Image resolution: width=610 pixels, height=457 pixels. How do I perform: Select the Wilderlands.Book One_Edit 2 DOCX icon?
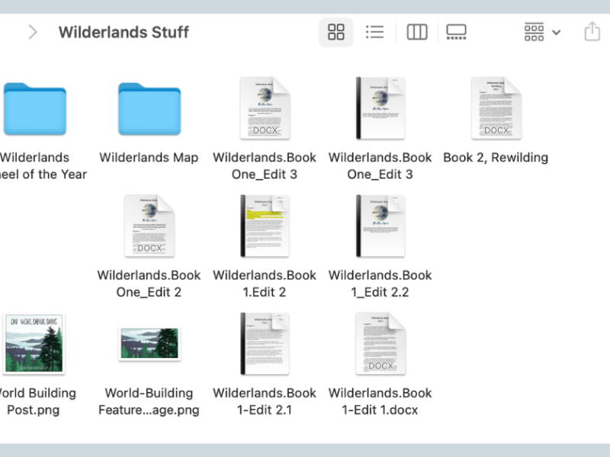pyautogui.click(x=149, y=225)
